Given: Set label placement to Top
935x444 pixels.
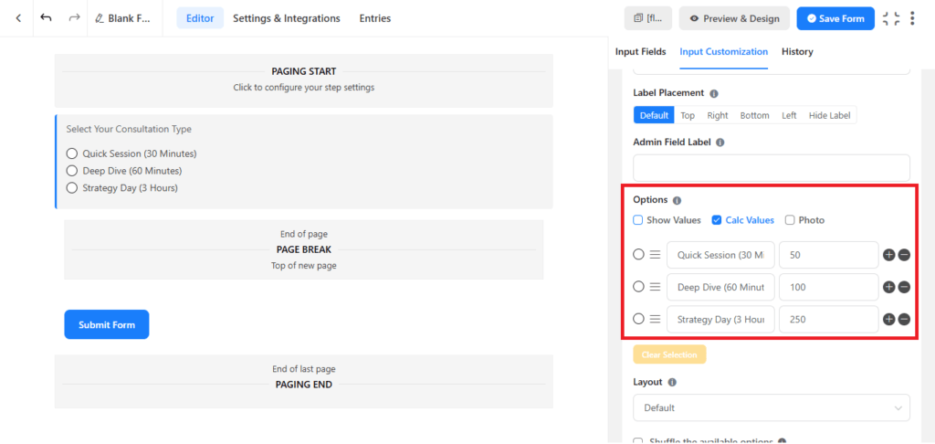Looking at the screenshot, I should click(x=688, y=115).
